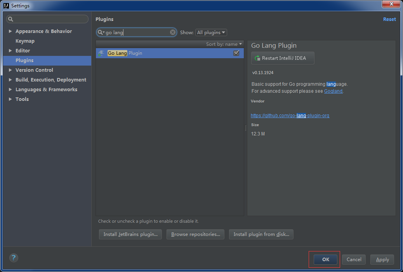Open the go-lang-plugin-org GitHub link

click(x=290, y=116)
